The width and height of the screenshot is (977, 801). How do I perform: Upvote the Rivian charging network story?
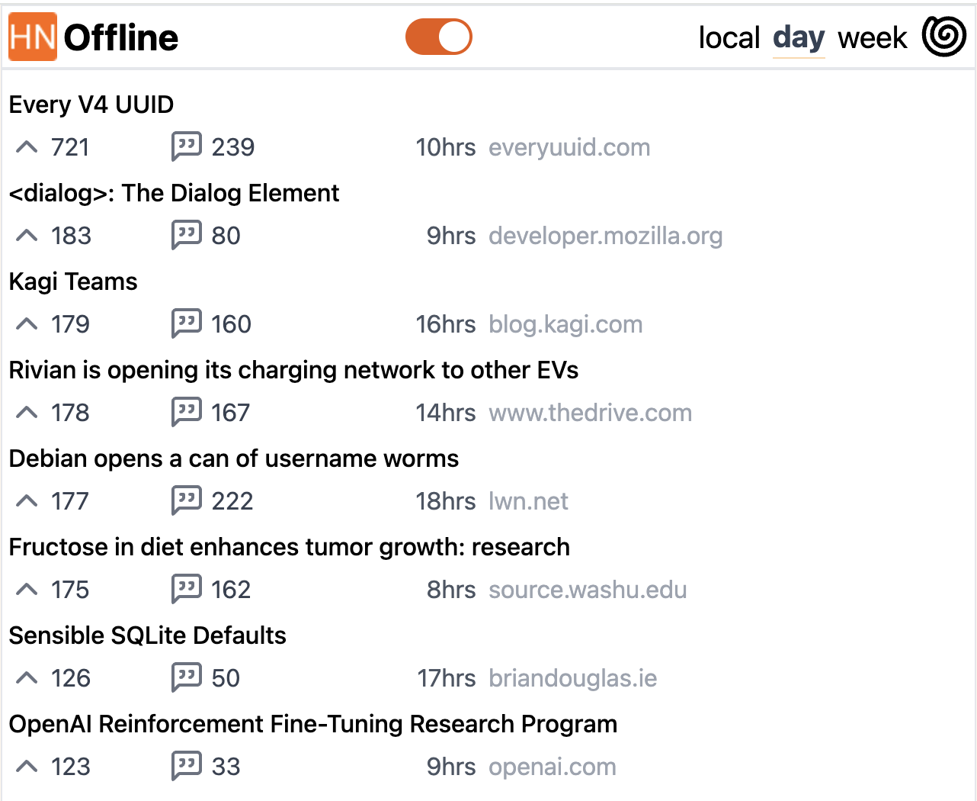(26, 412)
